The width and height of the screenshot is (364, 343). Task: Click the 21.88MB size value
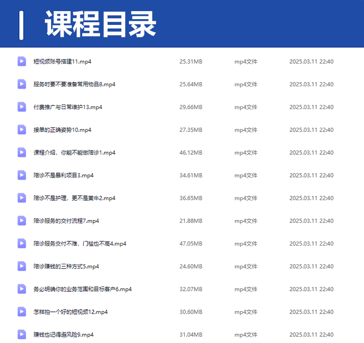[191, 221]
